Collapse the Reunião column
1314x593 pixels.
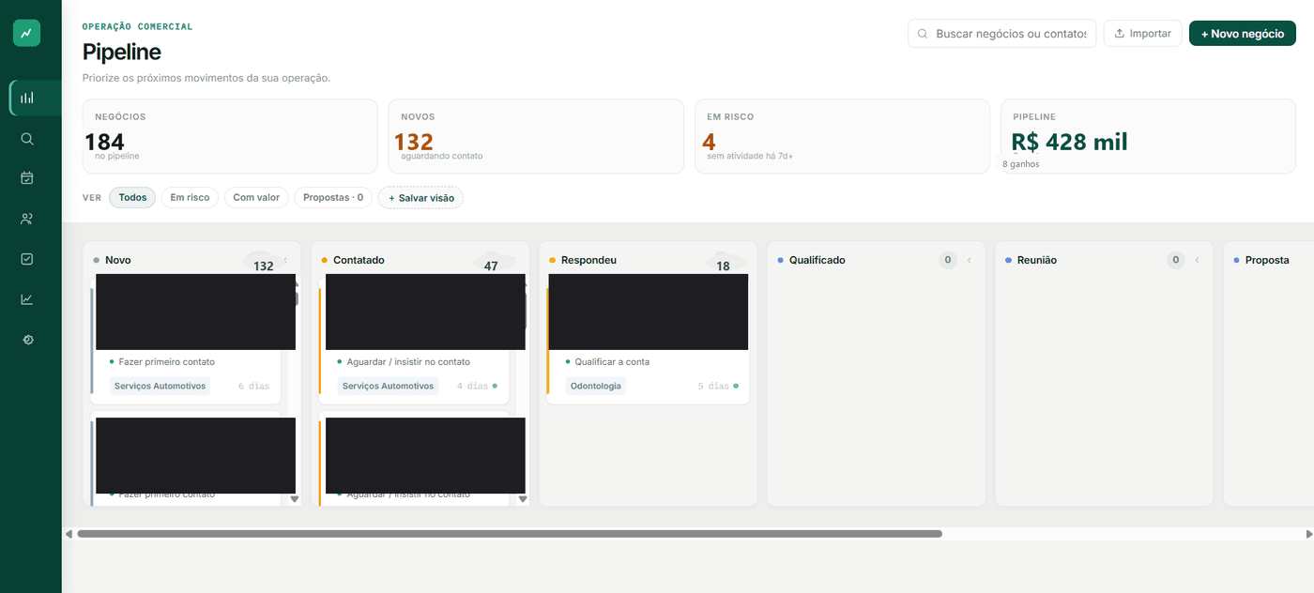coord(1197,260)
